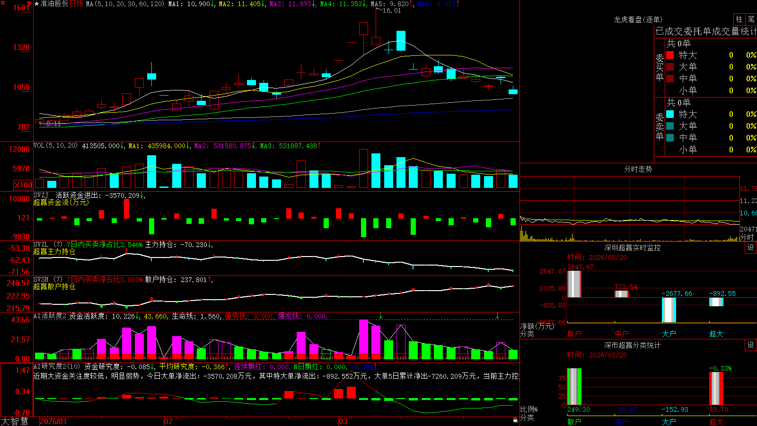This screenshot has height=426, width=757.
Task: Open 设 settings for 深市超赢分类统计
Action: click(751, 345)
